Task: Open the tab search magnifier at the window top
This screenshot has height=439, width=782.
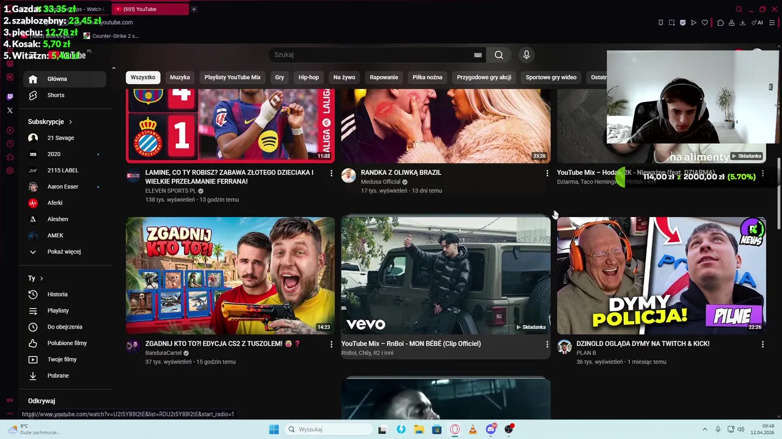Action: tap(739, 9)
